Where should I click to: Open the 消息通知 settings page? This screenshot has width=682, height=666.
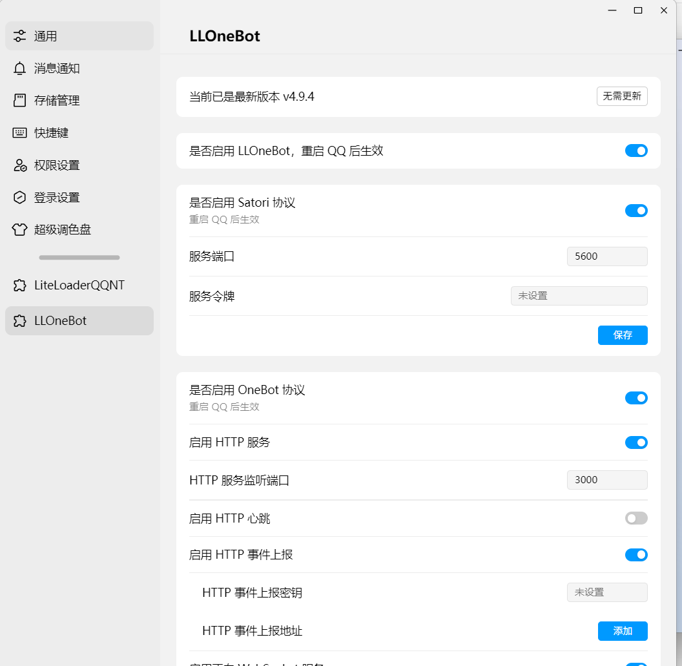coord(79,68)
